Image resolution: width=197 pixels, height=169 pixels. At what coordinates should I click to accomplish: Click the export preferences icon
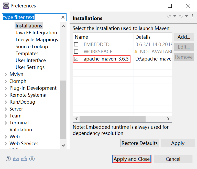pyautogui.click(x=24, y=159)
